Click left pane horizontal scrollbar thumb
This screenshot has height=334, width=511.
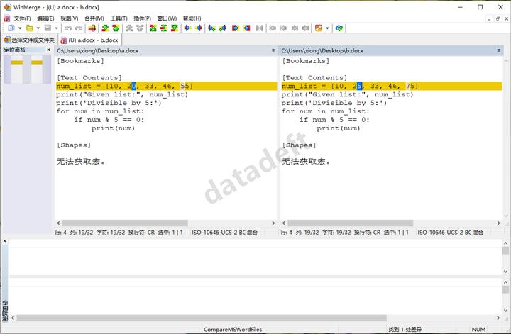click(125, 223)
